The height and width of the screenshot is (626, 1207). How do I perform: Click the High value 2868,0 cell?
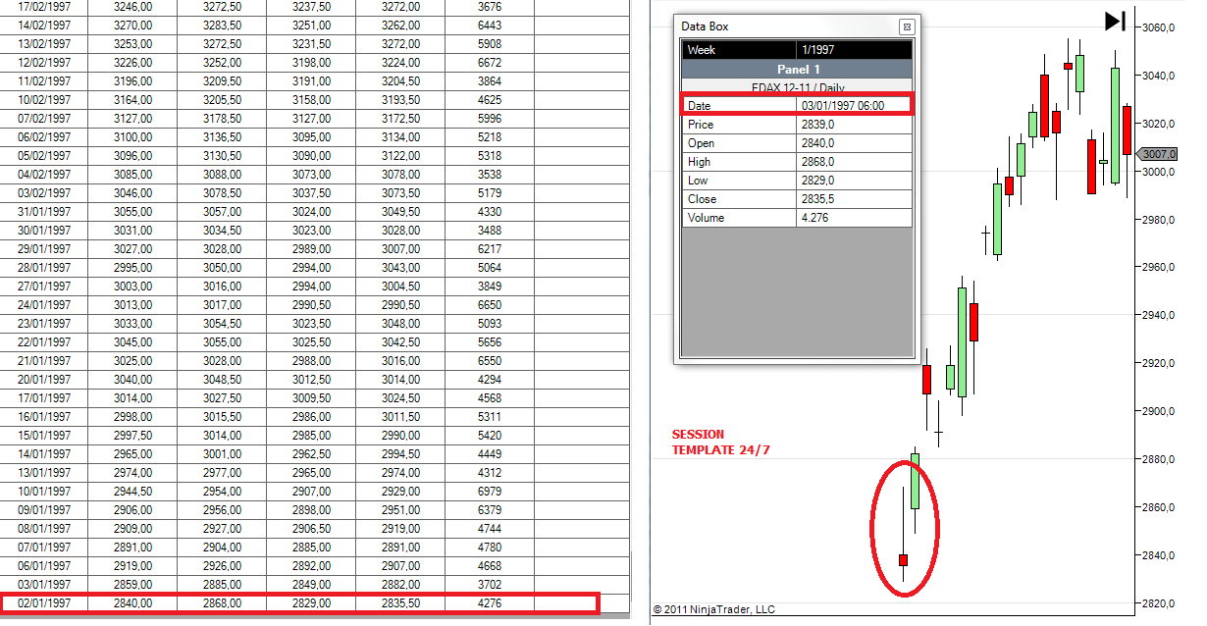pos(854,162)
